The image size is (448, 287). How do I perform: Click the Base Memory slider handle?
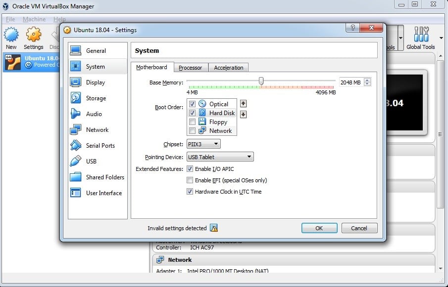coord(261,81)
